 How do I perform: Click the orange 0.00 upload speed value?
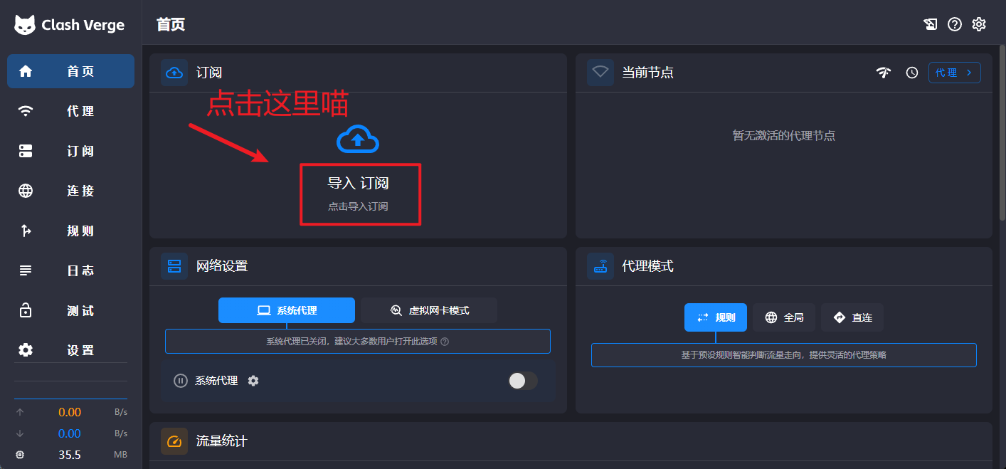[x=70, y=412]
